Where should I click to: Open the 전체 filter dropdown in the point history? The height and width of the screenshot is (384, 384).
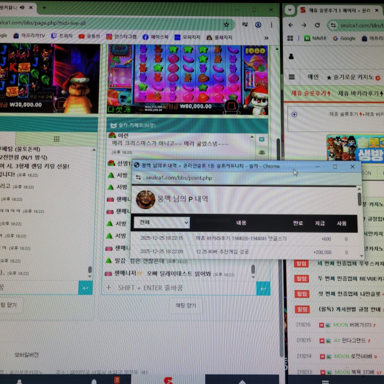tap(163, 223)
